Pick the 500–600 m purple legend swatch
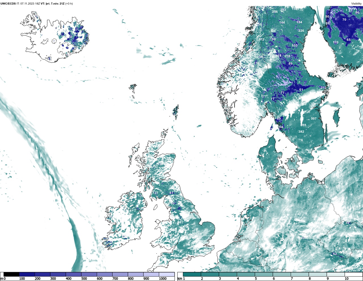 pyautogui.click(x=89, y=274)
